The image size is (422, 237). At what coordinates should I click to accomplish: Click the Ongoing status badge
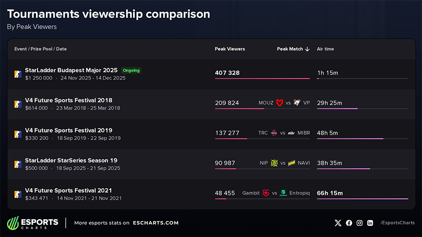pyautogui.click(x=131, y=70)
